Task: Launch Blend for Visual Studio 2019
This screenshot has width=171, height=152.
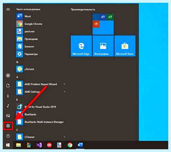Action: [41, 107]
